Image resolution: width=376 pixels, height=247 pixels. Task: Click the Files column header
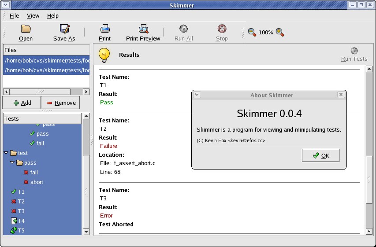[x=47, y=50]
